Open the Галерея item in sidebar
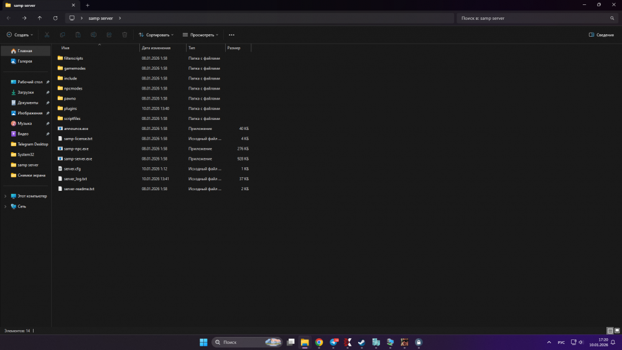This screenshot has height=350, width=622. click(25, 62)
